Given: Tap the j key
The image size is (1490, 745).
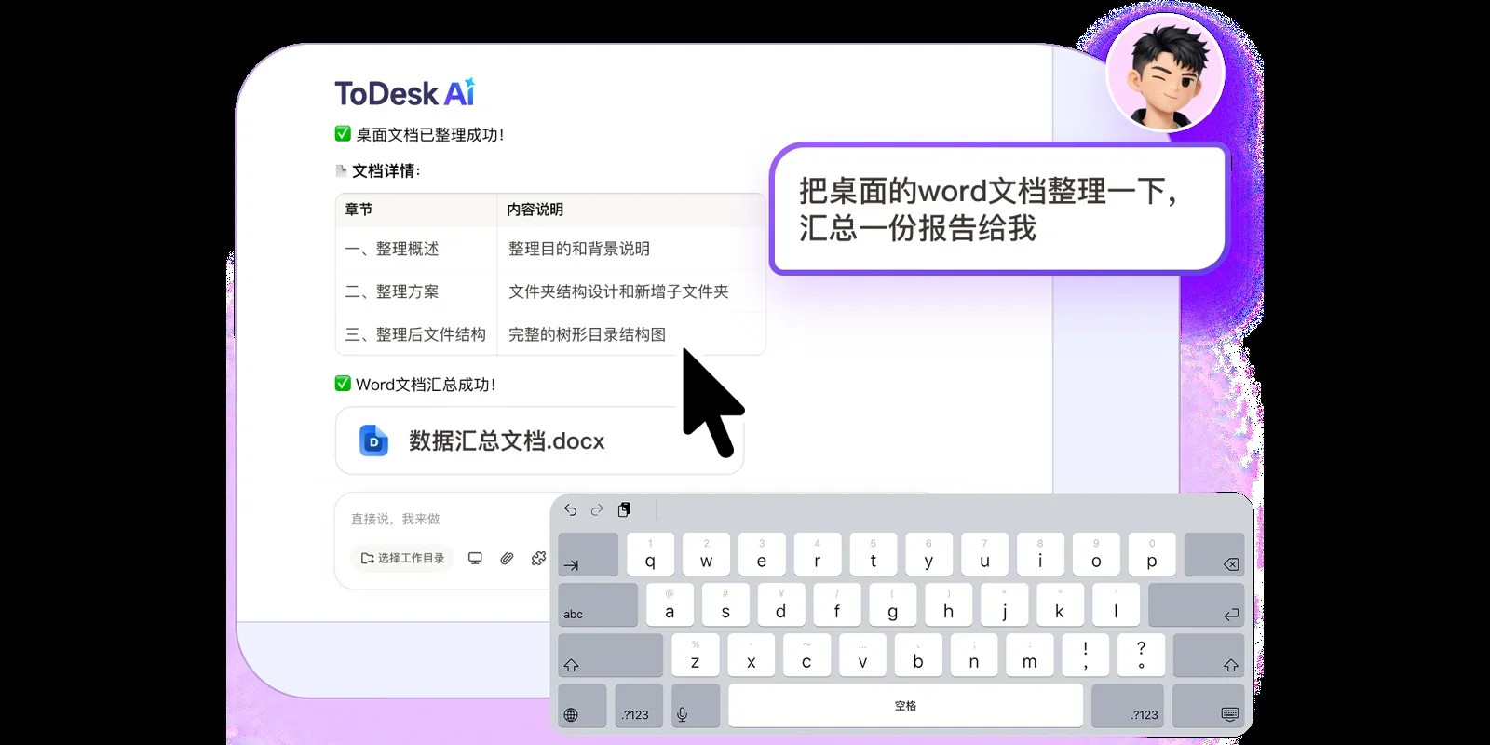Looking at the screenshot, I should point(1005,605).
